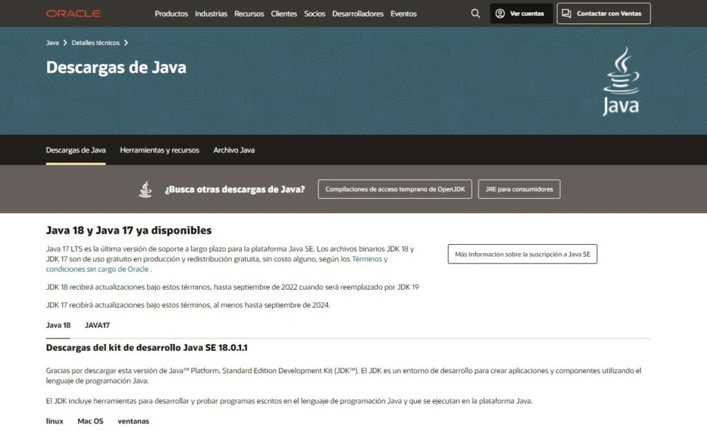Click Contactar con Ventas button

[603, 14]
